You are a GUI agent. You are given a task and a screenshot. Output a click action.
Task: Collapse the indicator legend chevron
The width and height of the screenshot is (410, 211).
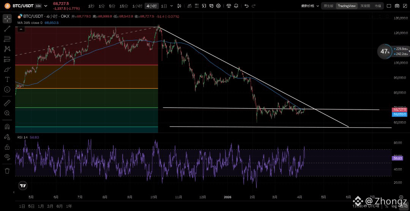coord(21,30)
